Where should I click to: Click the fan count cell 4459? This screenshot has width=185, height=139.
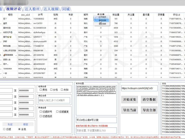click(x=116, y=28)
